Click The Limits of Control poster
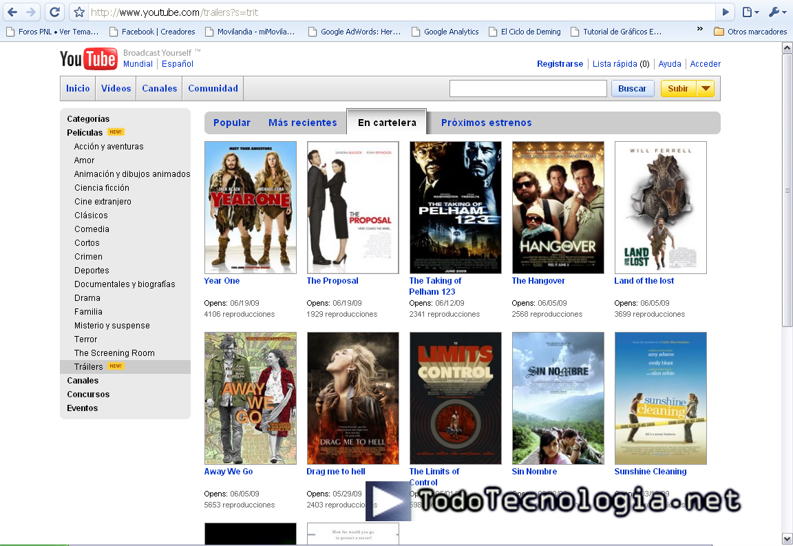793x546 pixels. (x=456, y=398)
